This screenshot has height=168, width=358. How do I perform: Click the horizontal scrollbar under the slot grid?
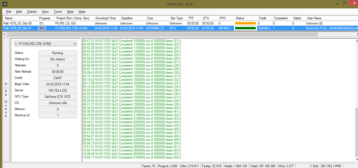[x=162, y=35]
